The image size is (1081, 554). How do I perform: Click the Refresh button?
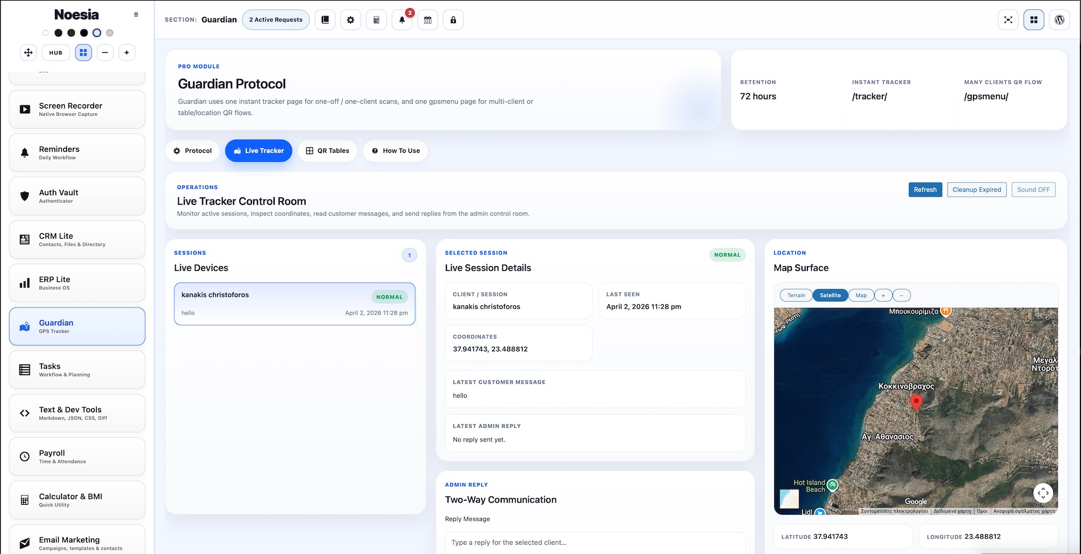(925, 189)
